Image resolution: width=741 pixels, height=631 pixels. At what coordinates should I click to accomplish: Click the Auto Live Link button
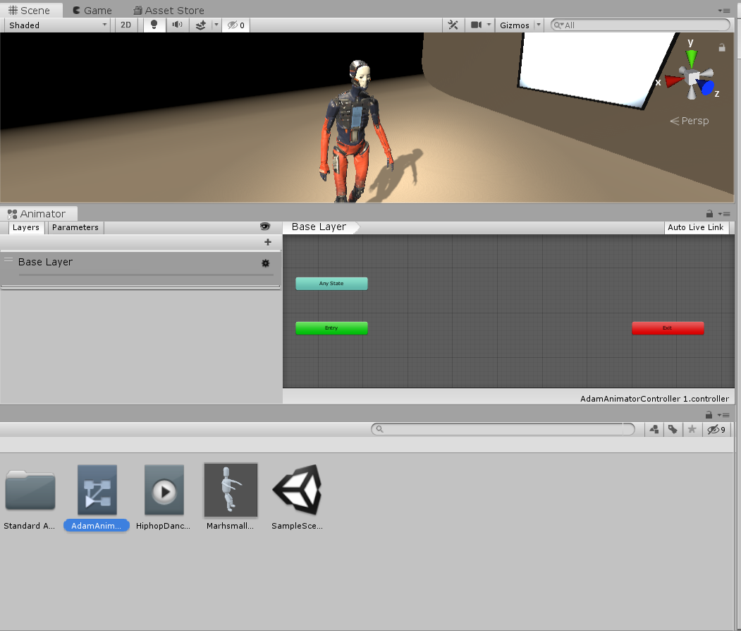click(x=695, y=227)
